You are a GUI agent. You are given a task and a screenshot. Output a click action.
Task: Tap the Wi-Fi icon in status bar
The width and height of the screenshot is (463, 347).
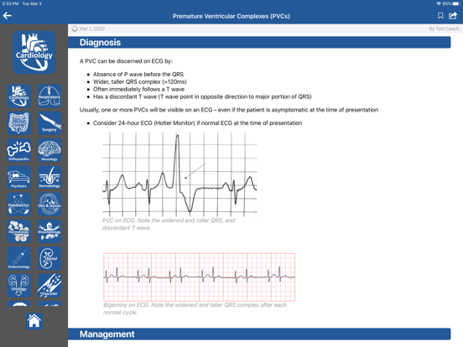(x=439, y=3)
